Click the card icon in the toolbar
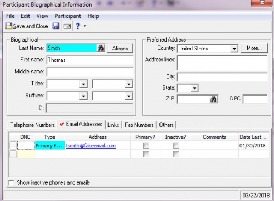The width and height of the screenshot is (274, 201). click(x=67, y=26)
